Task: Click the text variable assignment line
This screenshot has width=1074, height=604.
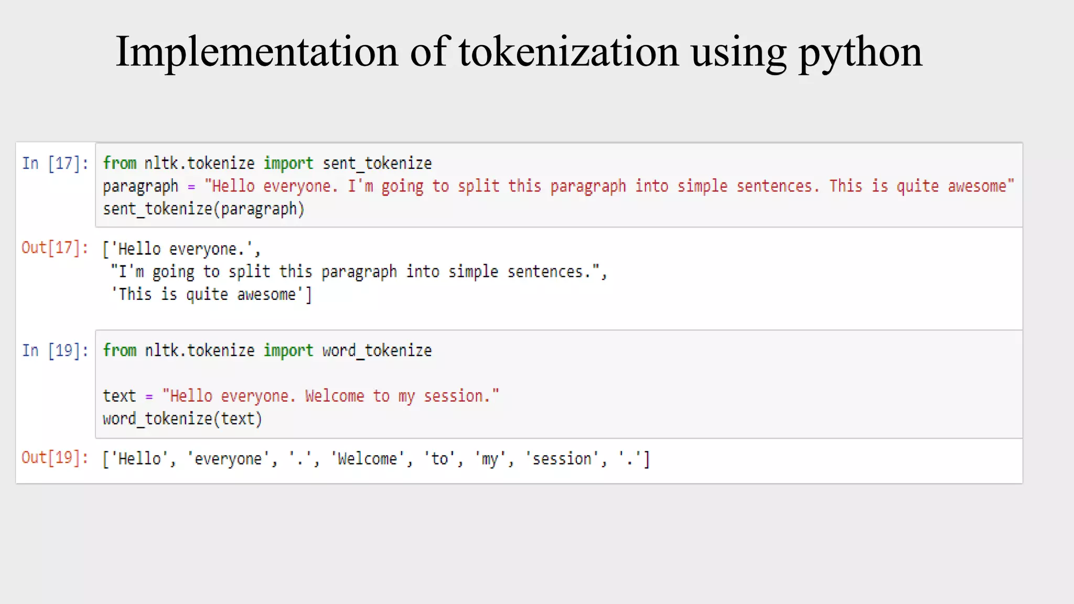Action: 300,396
